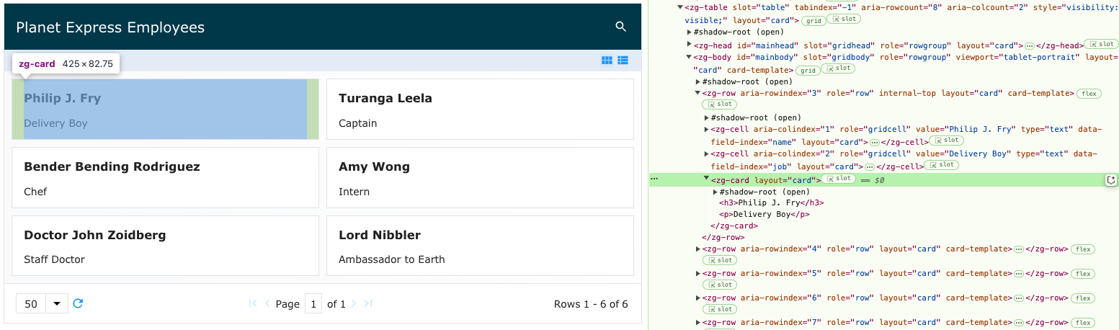Collapse the zg-table node
The height and width of the screenshot is (330, 1119).
(x=680, y=8)
